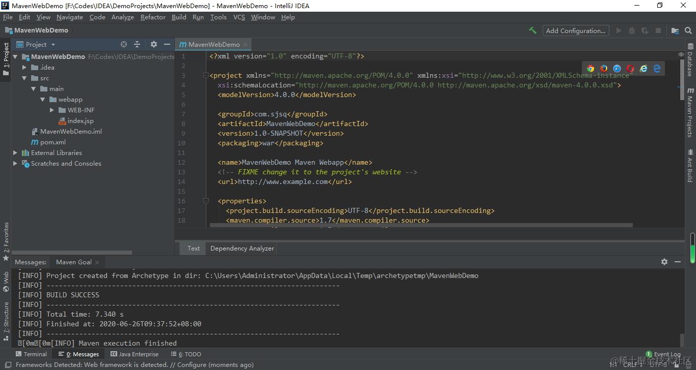The height and width of the screenshot is (370, 696).
Task: Close the Maven Goal tab
Action: coord(97,262)
